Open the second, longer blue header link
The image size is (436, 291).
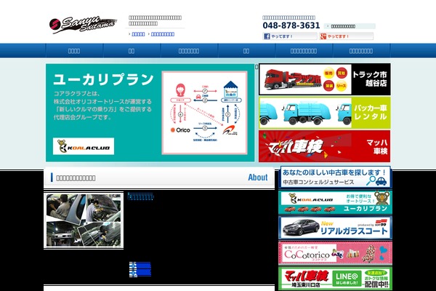tap(163, 34)
